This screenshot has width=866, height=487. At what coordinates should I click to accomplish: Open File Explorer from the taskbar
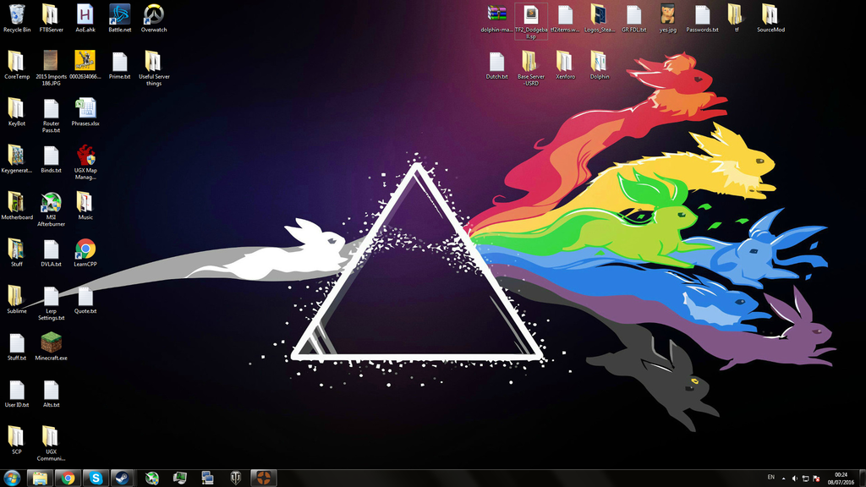[x=40, y=479]
